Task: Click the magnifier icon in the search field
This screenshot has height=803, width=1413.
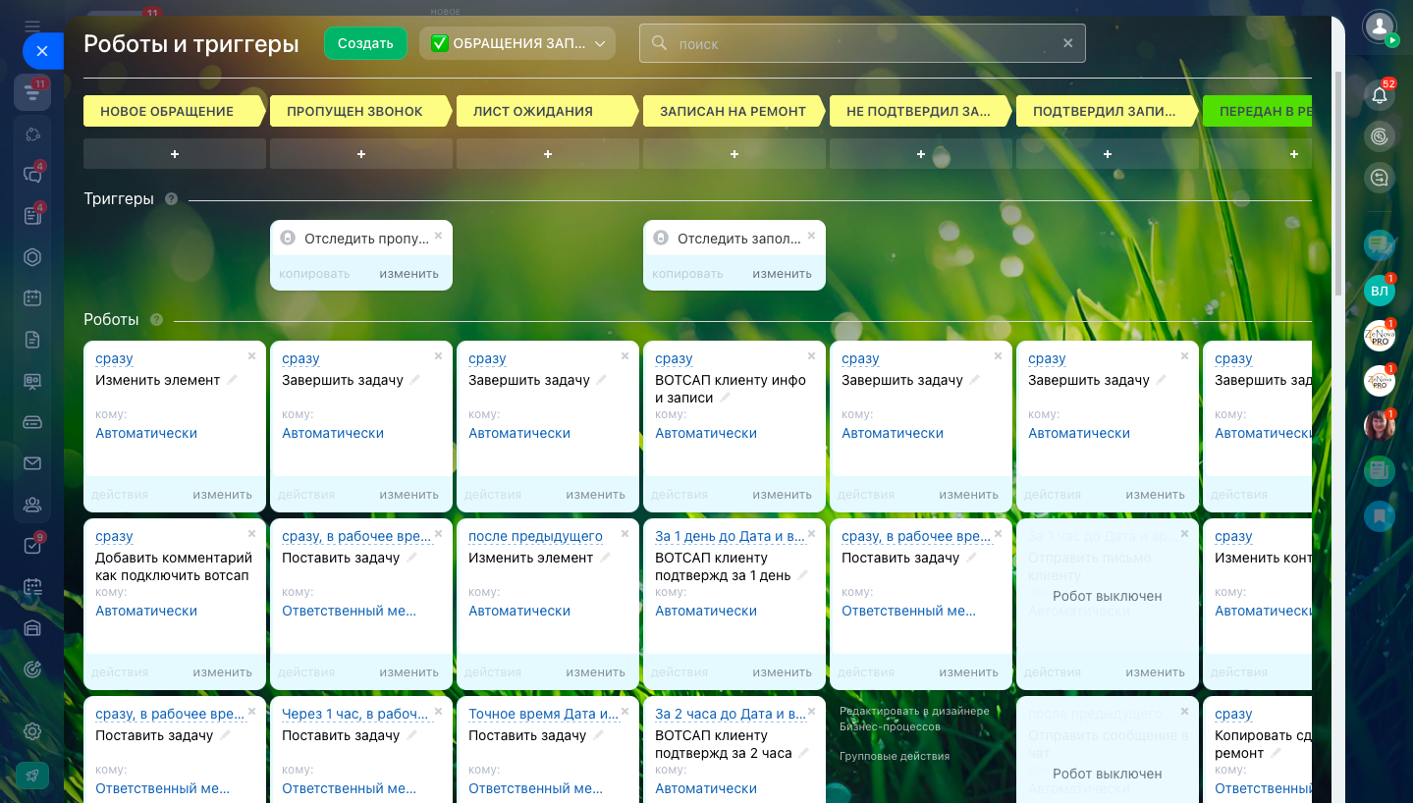Action: [659, 43]
